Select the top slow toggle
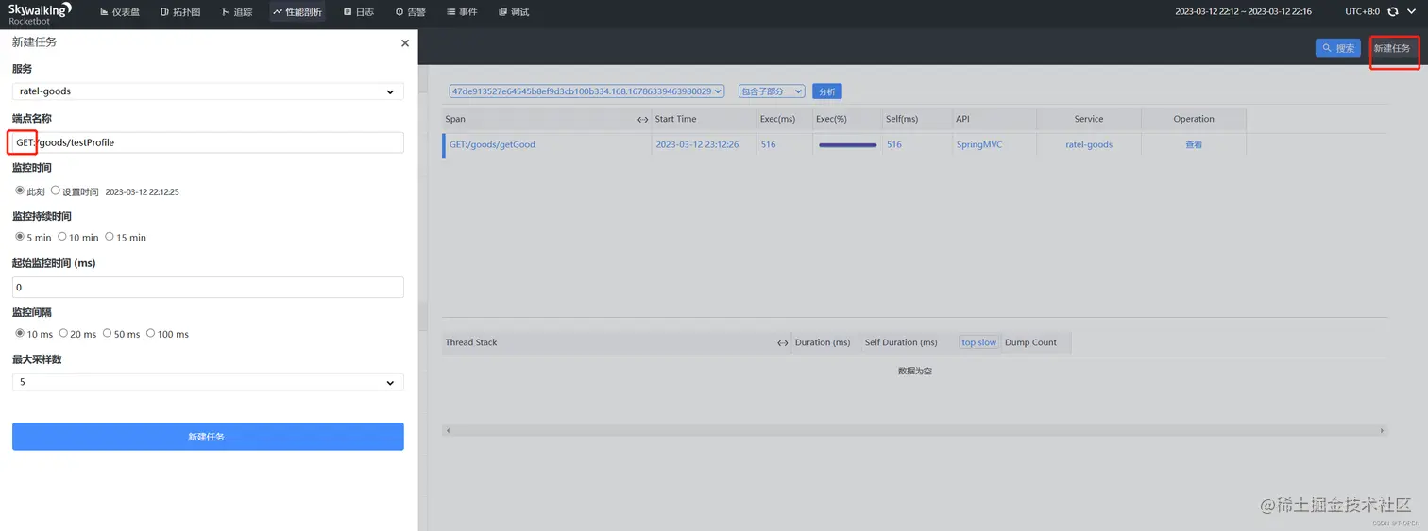 978,342
